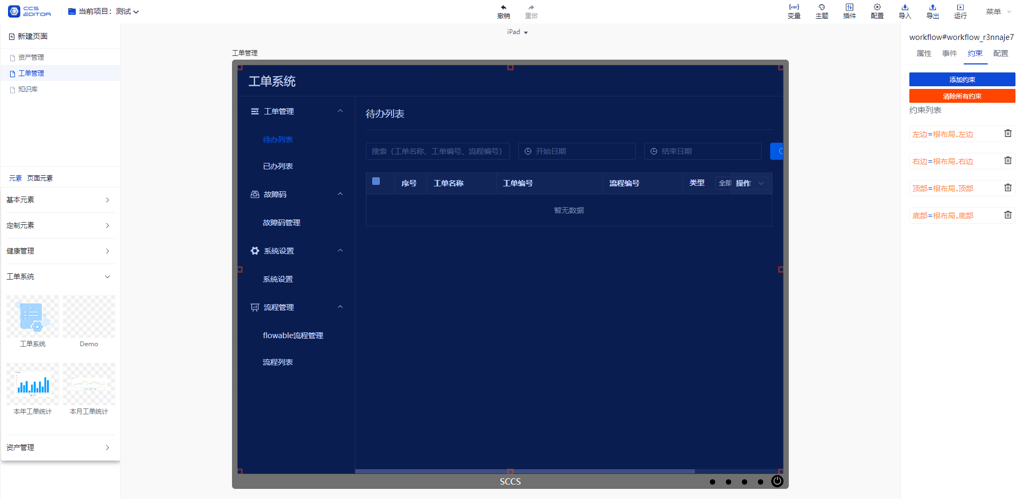Click the 清除所有约束 button
The height and width of the screenshot is (499, 1024).
coord(962,96)
